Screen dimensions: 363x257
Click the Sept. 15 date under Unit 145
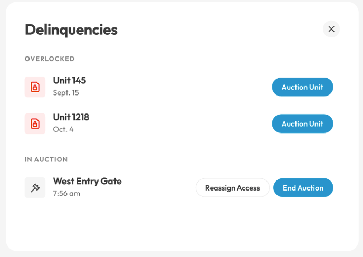[x=66, y=92]
